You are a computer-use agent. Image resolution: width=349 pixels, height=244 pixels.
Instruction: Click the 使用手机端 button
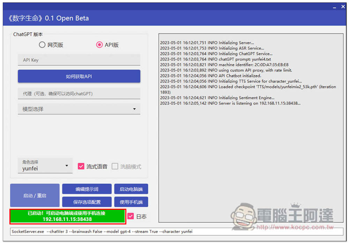[131, 202]
